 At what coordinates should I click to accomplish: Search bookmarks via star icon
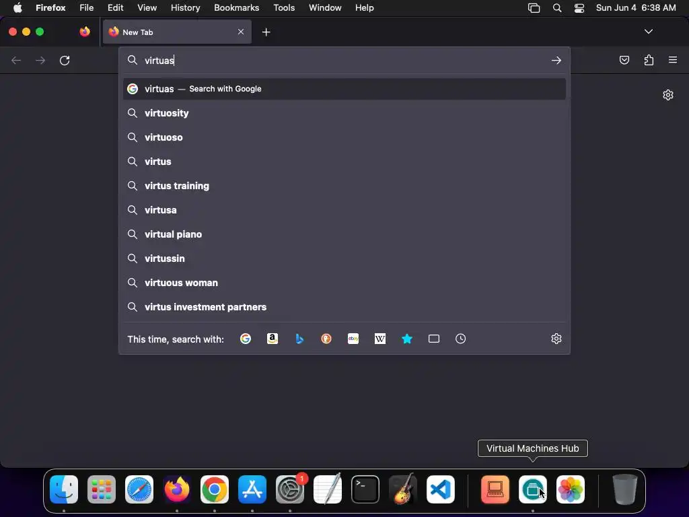pyautogui.click(x=407, y=339)
